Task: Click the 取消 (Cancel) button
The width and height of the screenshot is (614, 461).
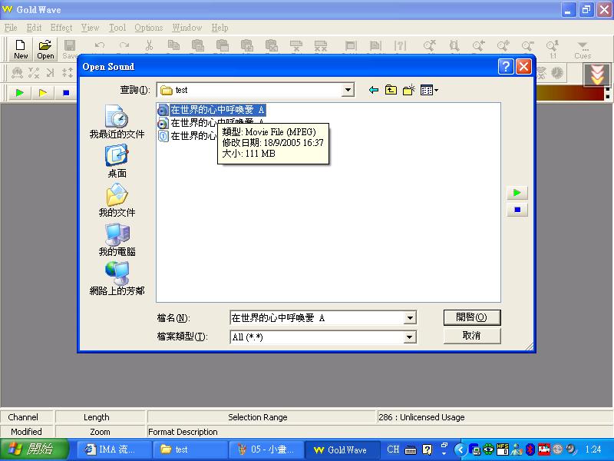Action: point(471,336)
